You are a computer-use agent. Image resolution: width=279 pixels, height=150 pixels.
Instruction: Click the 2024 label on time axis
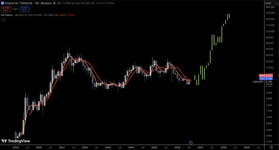[131, 147]
